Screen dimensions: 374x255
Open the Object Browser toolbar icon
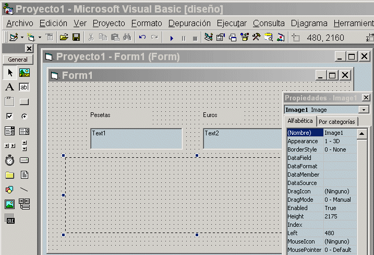245,37
